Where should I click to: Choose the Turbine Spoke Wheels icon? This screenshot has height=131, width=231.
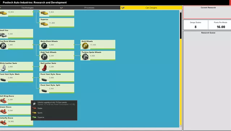tap(85, 57)
